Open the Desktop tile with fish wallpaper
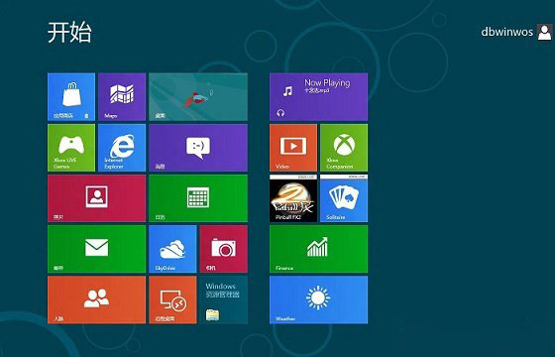This screenshot has width=555, height=357. coord(198,97)
